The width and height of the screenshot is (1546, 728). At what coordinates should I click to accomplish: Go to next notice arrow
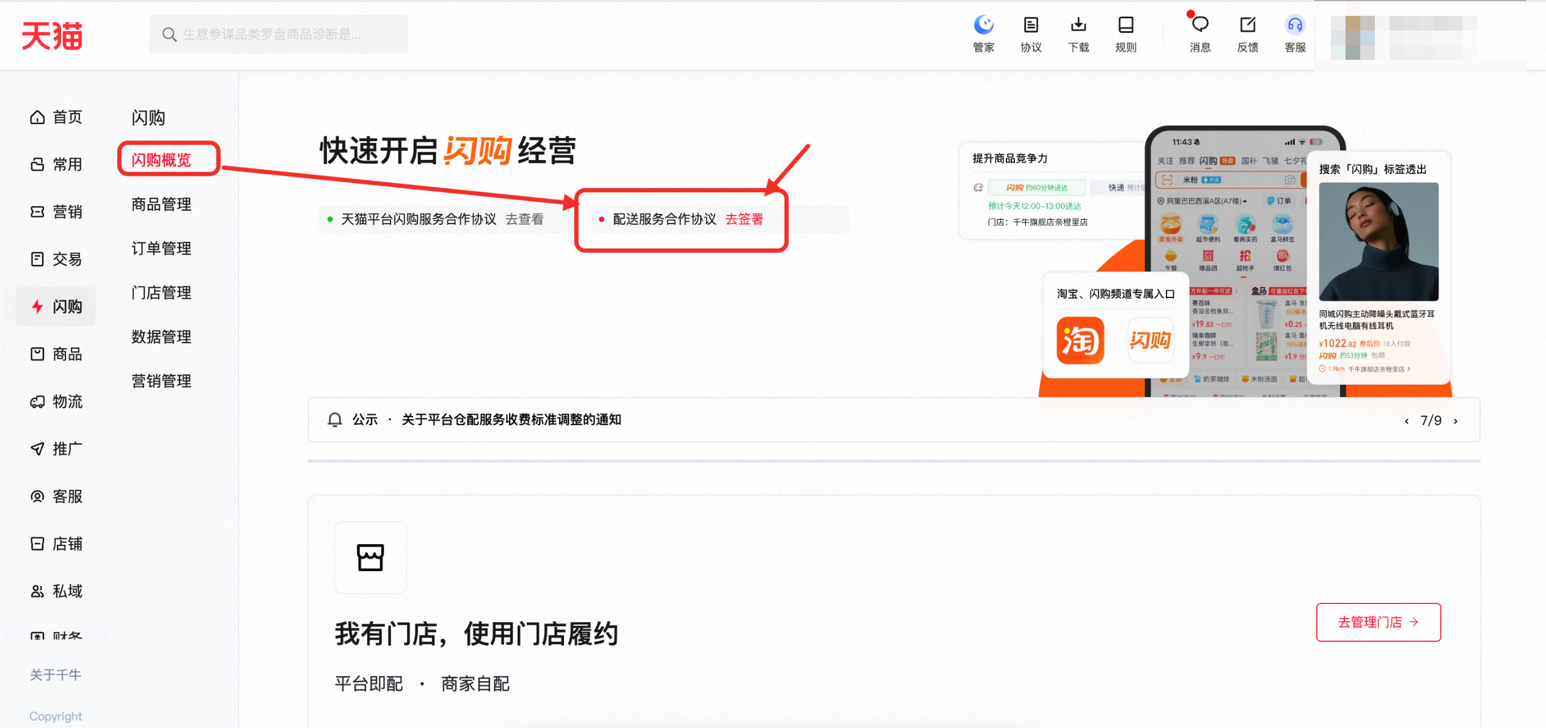pyautogui.click(x=1456, y=421)
